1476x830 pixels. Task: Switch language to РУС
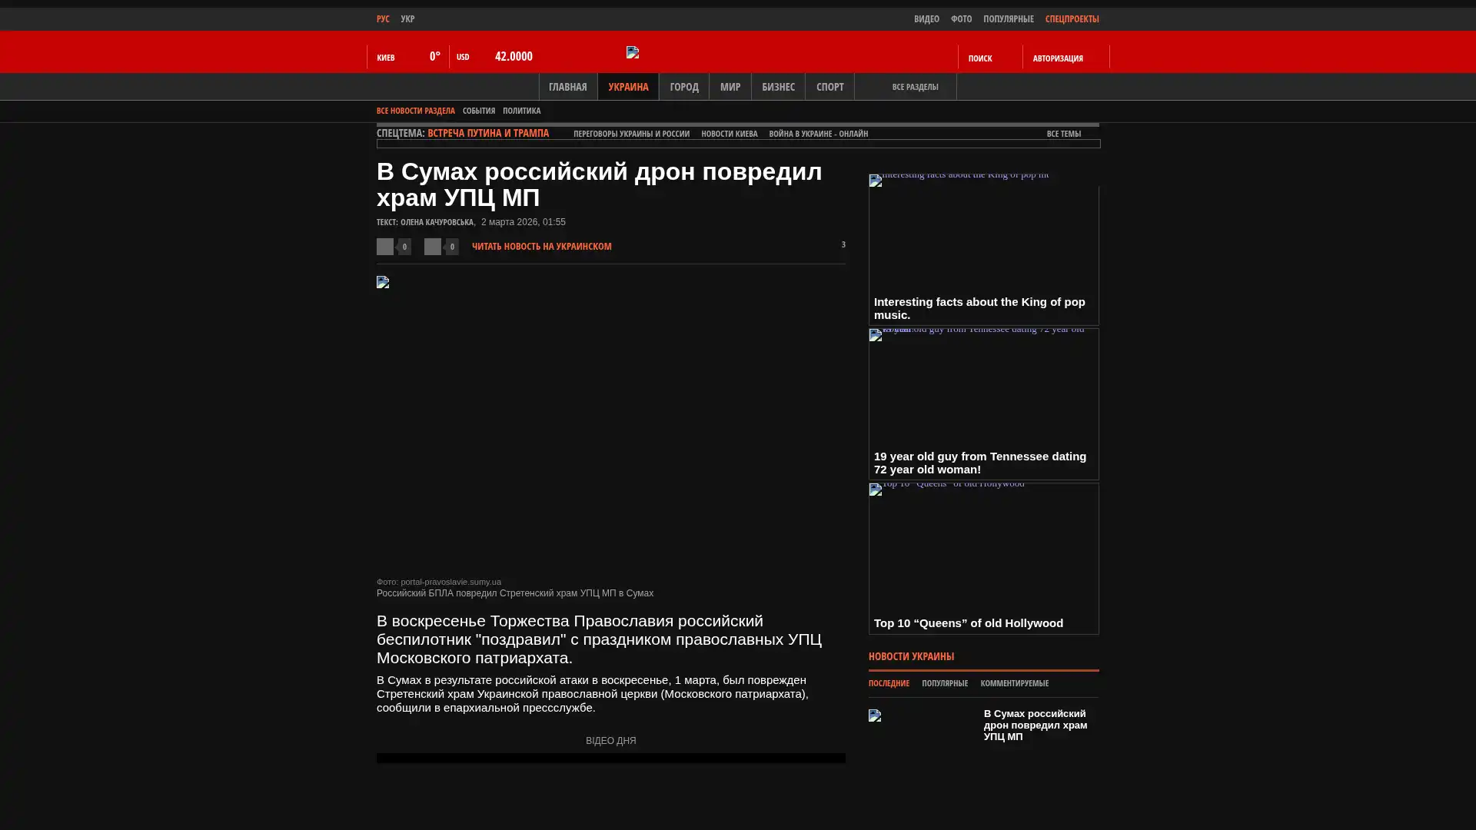point(383,19)
